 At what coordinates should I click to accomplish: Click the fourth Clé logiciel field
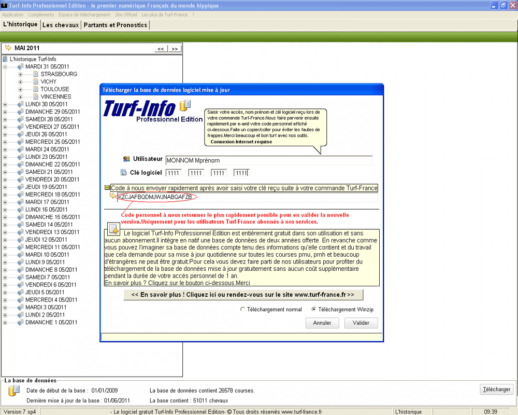tap(241, 173)
